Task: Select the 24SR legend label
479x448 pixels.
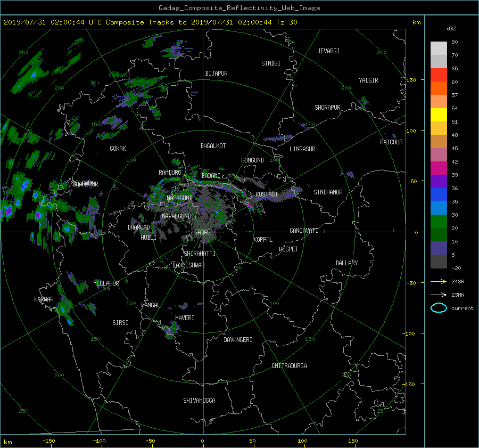Action: click(x=458, y=281)
